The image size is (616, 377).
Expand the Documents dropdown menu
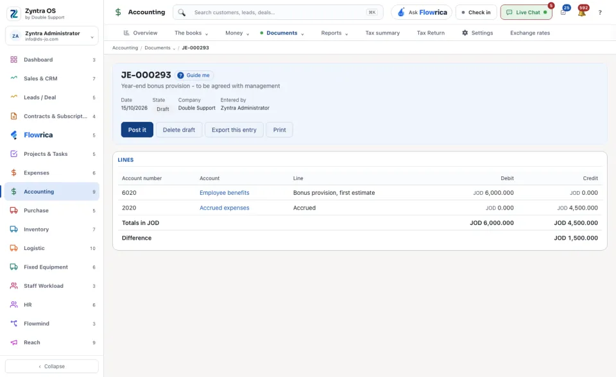[x=282, y=33]
